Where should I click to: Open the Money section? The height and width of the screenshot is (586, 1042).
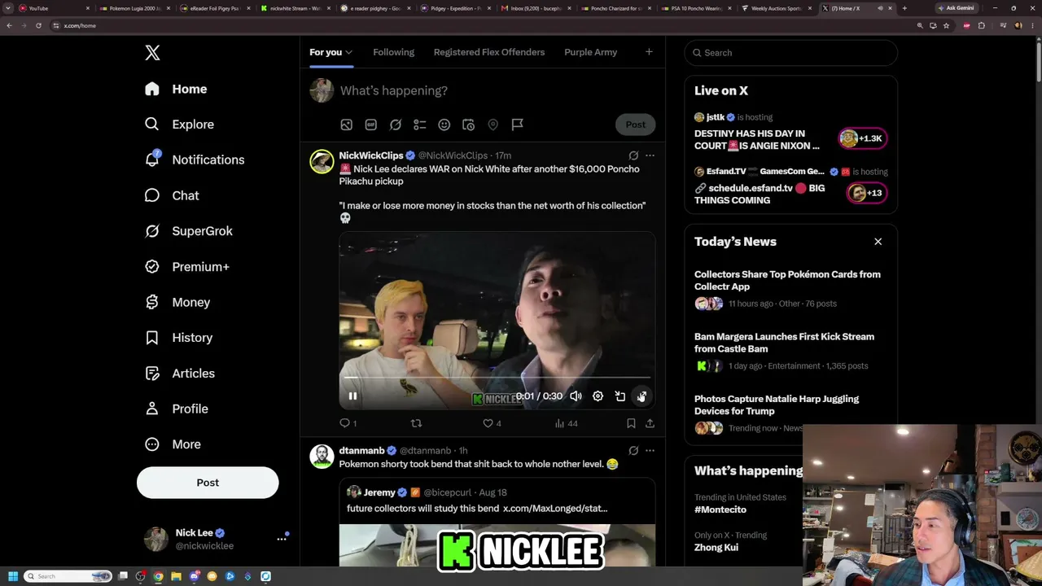[177, 302]
